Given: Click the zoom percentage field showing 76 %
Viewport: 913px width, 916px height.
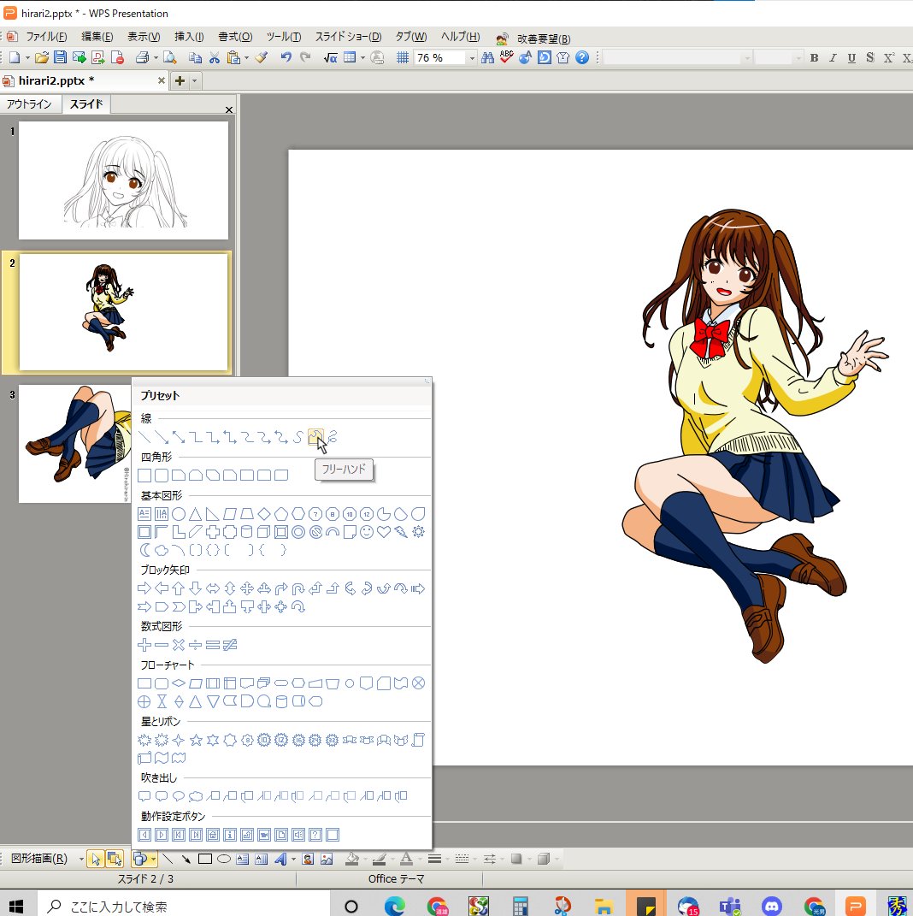Looking at the screenshot, I should 440,57.
